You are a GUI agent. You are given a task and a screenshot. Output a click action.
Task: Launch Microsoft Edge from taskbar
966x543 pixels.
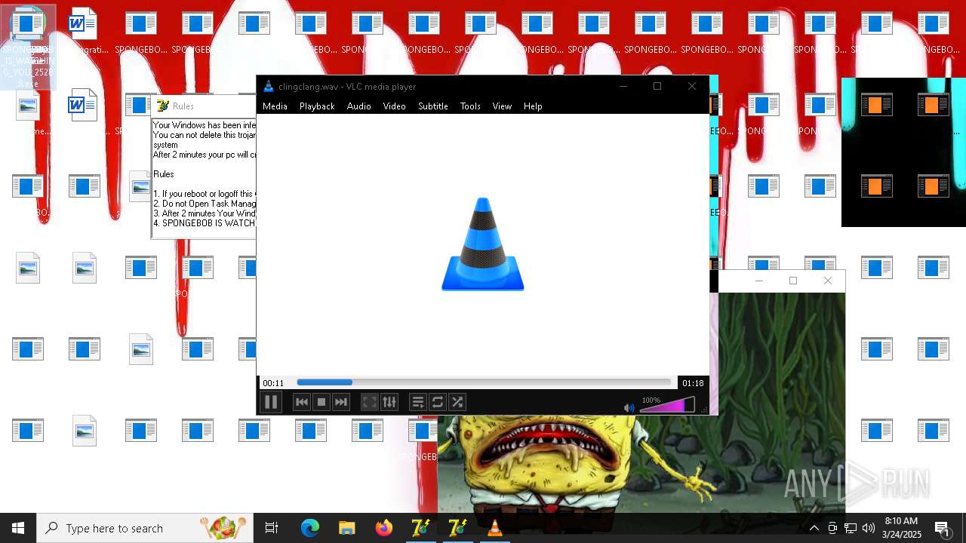(310, 528)
